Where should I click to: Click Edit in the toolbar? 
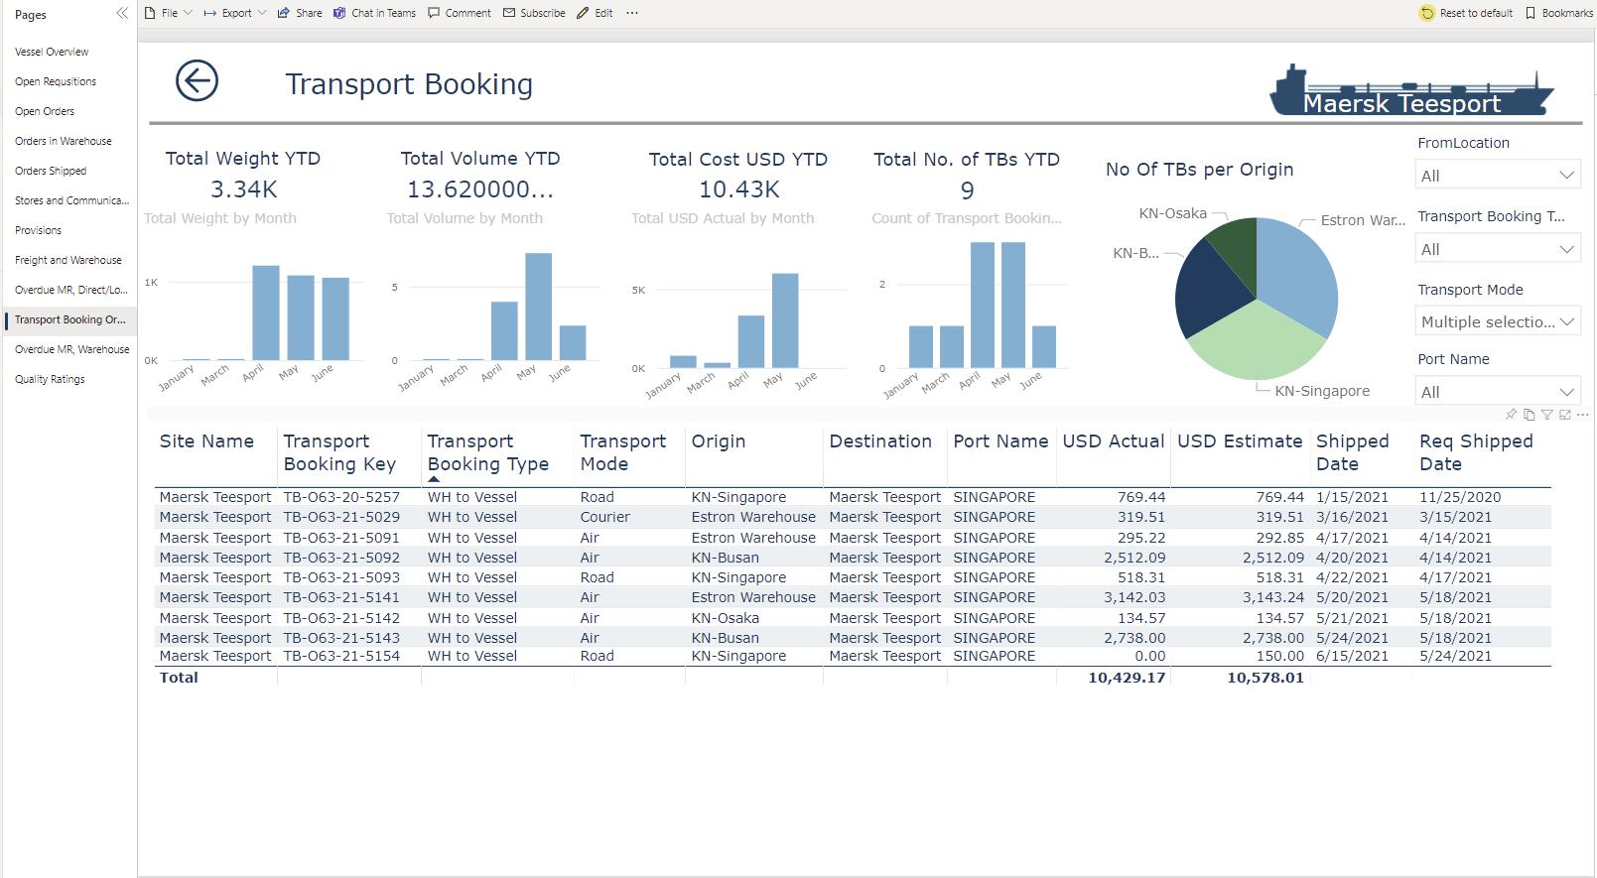pos(596,13)
